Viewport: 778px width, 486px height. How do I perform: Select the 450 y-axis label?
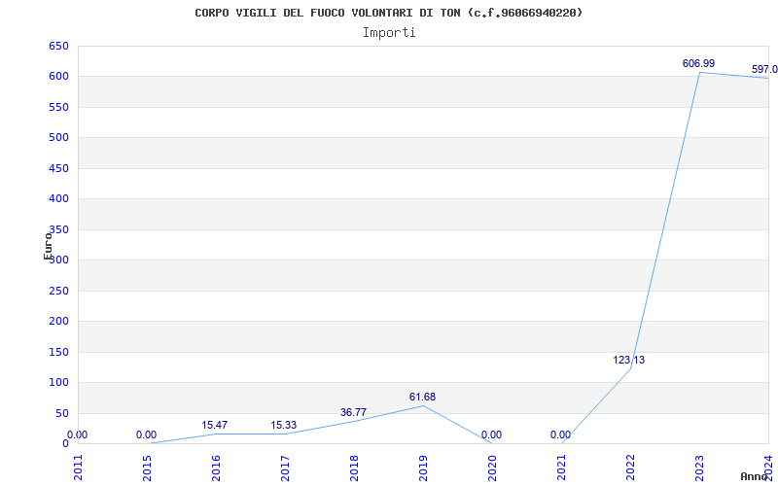[x=58, y=168]
